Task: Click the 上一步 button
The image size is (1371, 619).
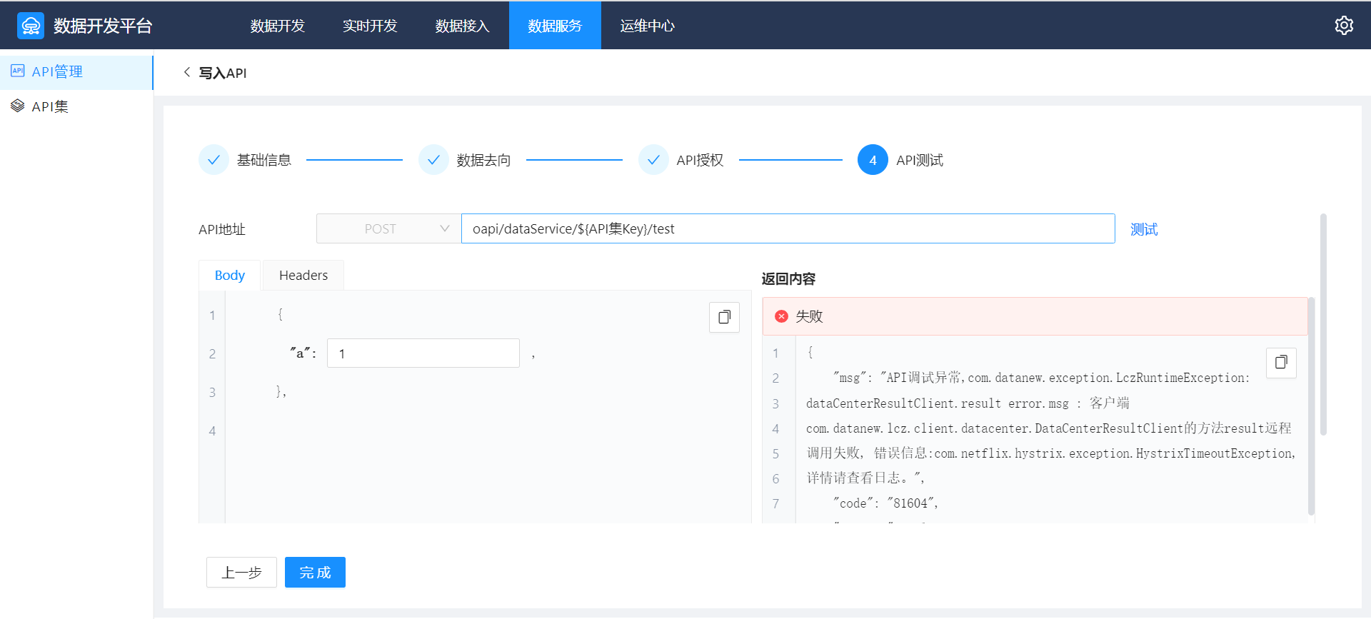Action: 241,573
